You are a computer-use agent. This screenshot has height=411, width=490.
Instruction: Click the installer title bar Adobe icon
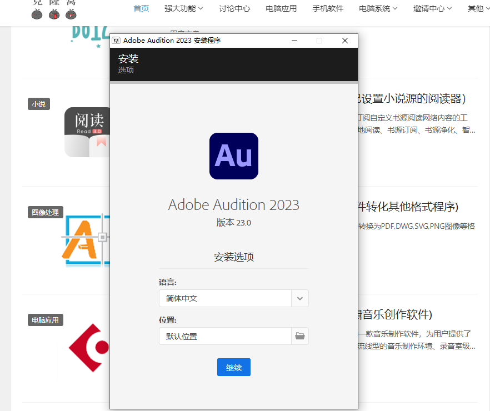point(116,41)
